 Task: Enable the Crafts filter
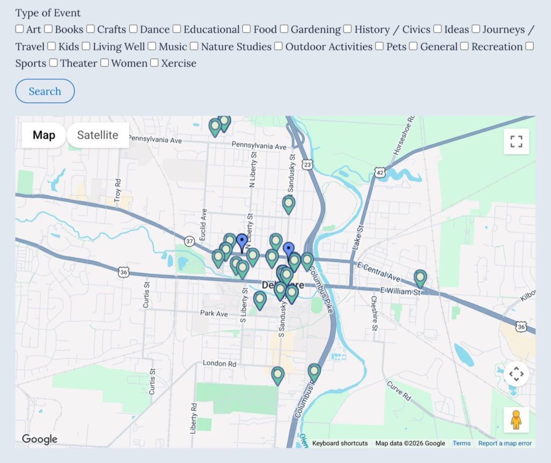pyautogui.click(x=90, y=29)
